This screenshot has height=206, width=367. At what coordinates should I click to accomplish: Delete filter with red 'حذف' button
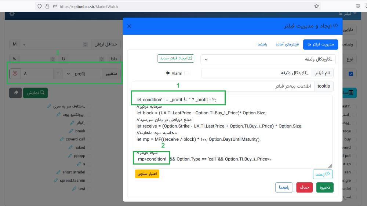click(x=304, y=187)
